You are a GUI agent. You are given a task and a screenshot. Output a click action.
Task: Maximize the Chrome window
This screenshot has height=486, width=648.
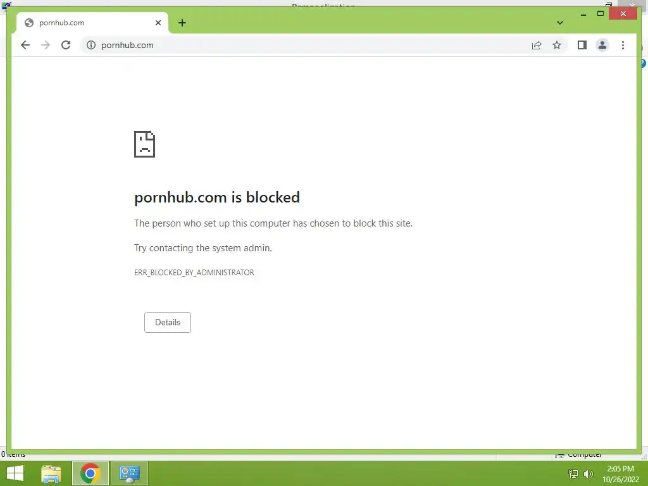[x=601, y=14]
